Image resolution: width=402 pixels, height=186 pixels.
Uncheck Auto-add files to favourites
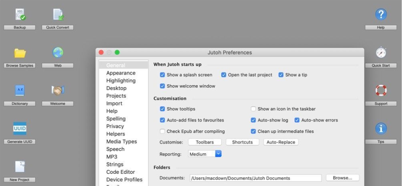pyautogui.click(x=162, y=120)
